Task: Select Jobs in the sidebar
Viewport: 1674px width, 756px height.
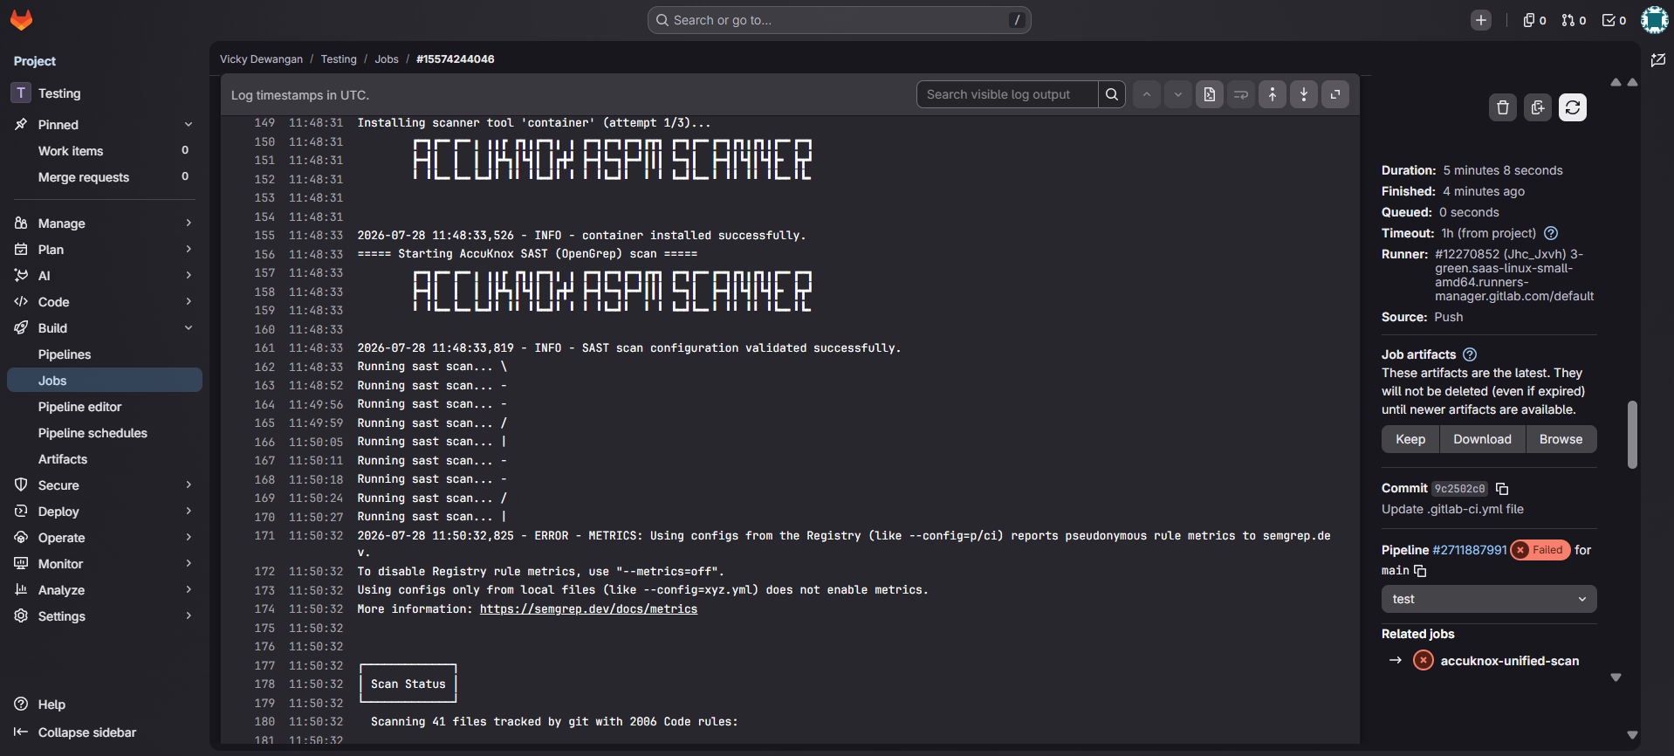Action: click(x=105, y=381)
